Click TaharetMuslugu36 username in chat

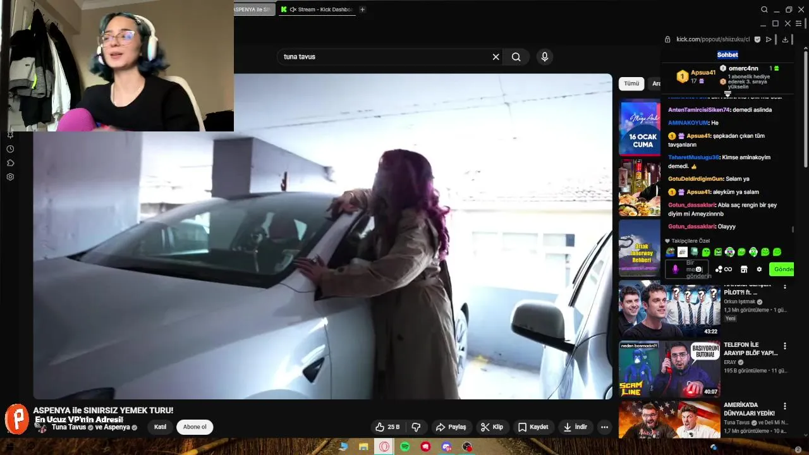click(x=693, y=157)
